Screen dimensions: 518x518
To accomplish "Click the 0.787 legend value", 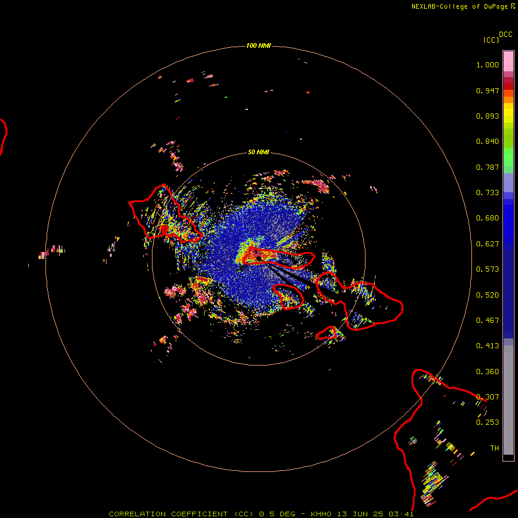I will click(x=487, y=167).
